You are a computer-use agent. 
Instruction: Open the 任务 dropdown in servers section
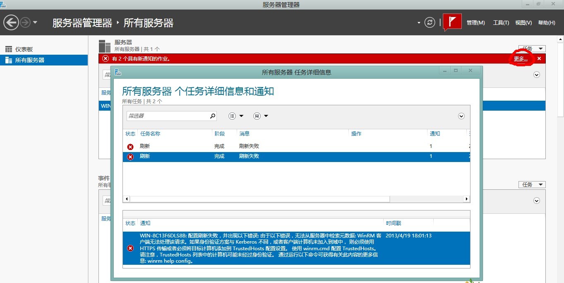point(532,48)
